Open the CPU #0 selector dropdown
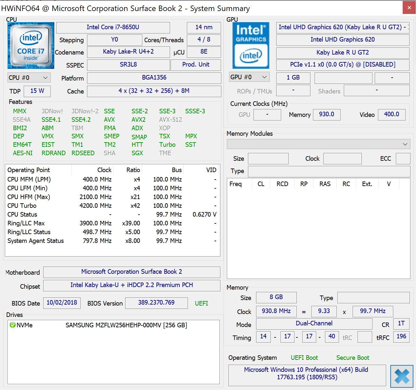 pos(29,78)
